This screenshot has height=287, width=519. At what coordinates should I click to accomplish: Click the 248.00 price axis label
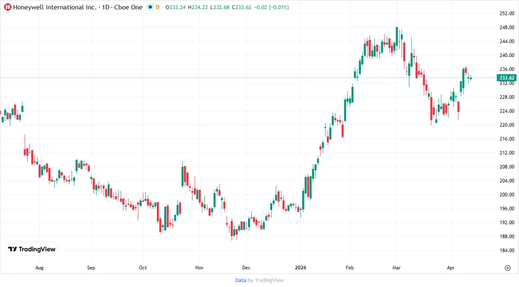507,28
